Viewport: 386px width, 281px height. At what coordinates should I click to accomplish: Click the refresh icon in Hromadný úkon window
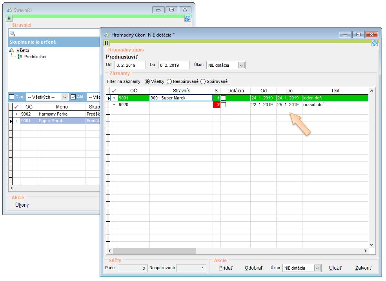(374, 43)
